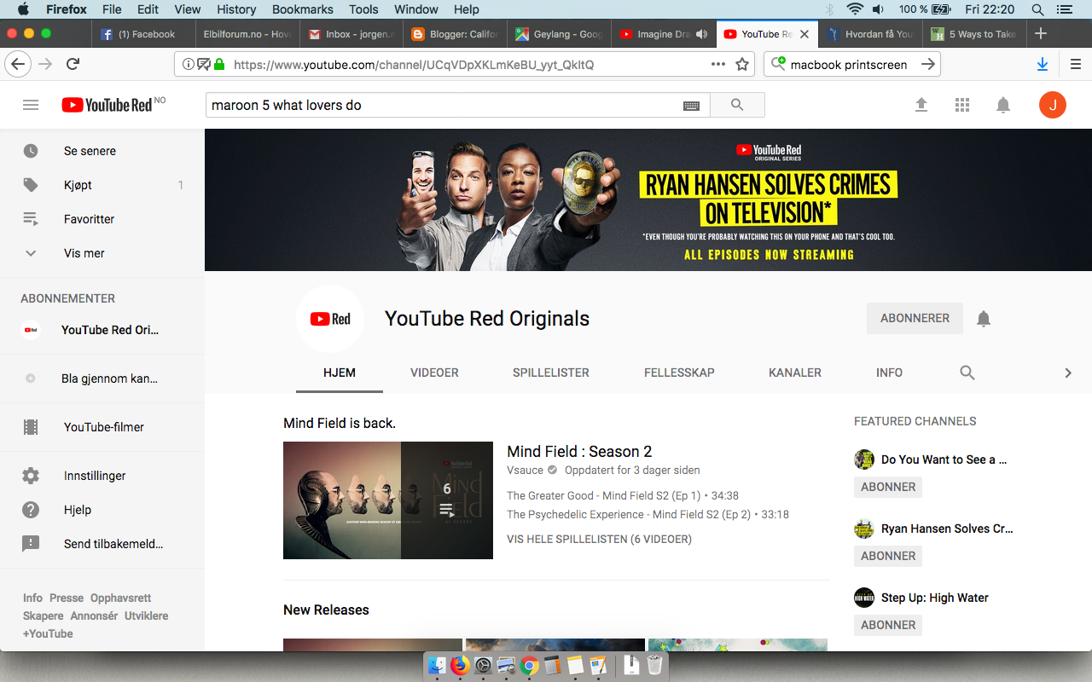Image resolution: width=1092 pixels, height=682 pixels.
Task: Subscribe to Do You Want to See a... channel
Action: 888,487
